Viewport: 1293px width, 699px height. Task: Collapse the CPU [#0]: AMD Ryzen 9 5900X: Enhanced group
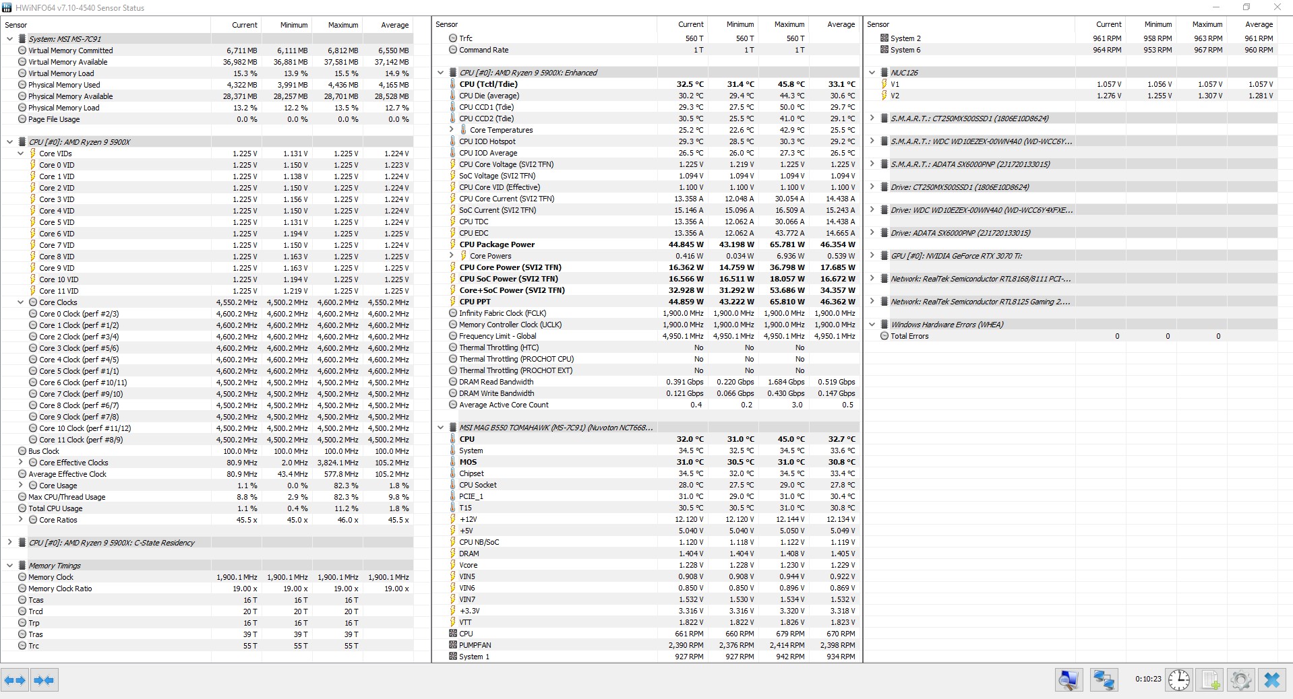tap(440, 73)
